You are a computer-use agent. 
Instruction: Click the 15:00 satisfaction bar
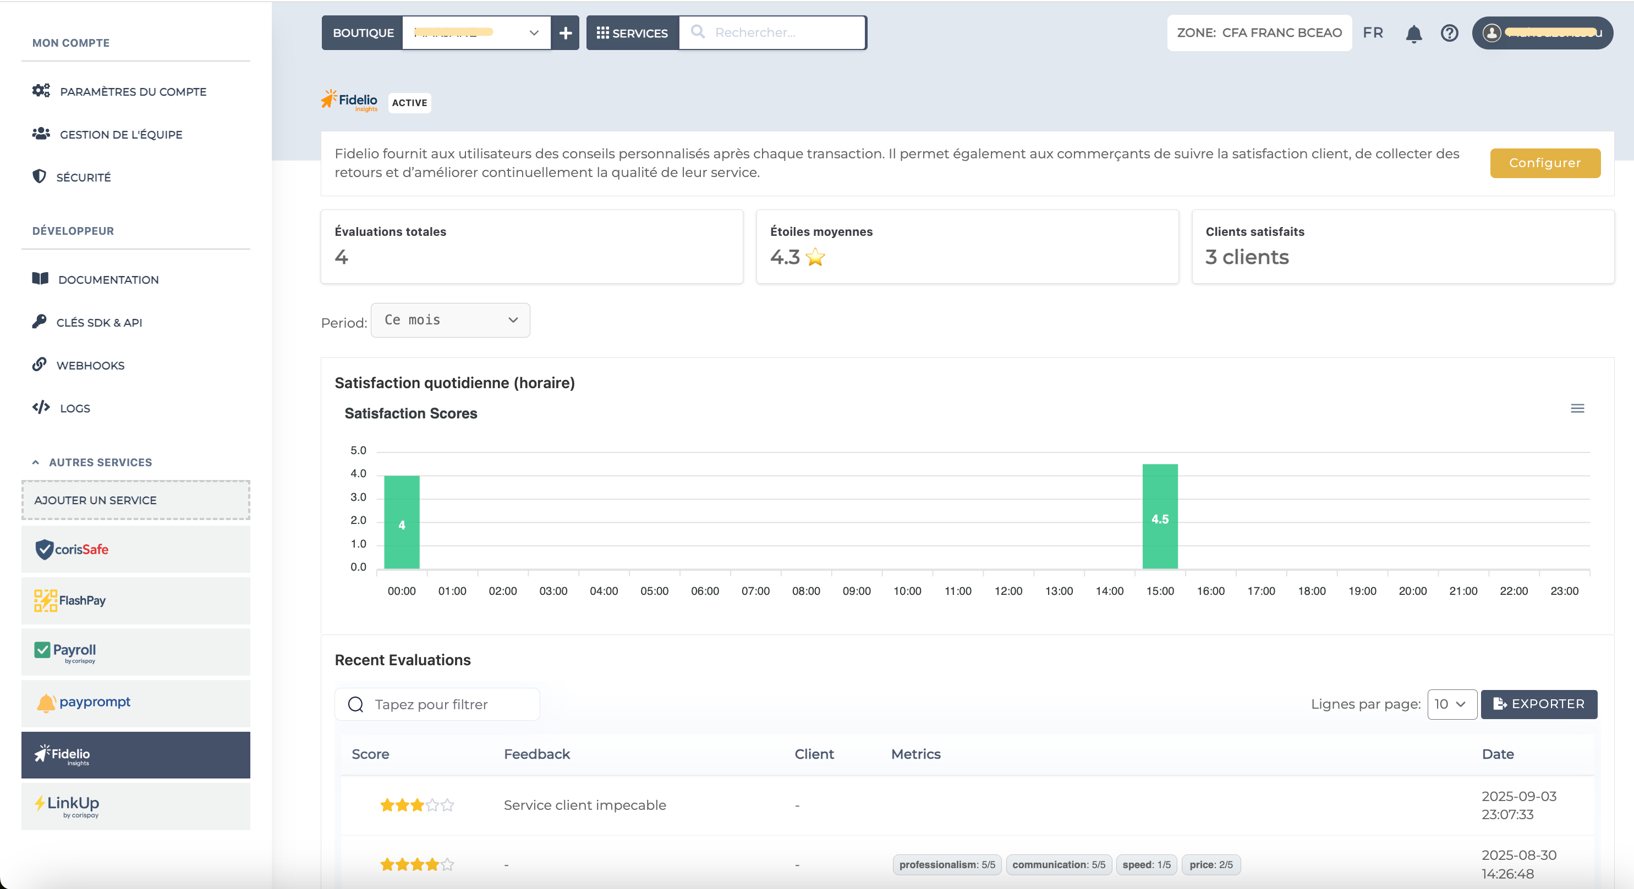(x=1160, y=516)
